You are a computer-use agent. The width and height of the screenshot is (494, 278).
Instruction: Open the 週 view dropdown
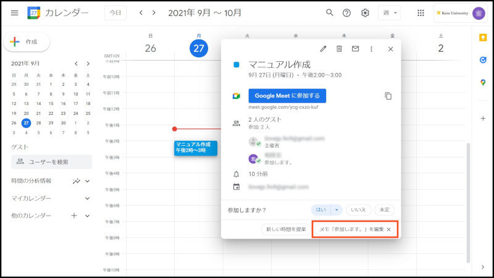(389, 13)
